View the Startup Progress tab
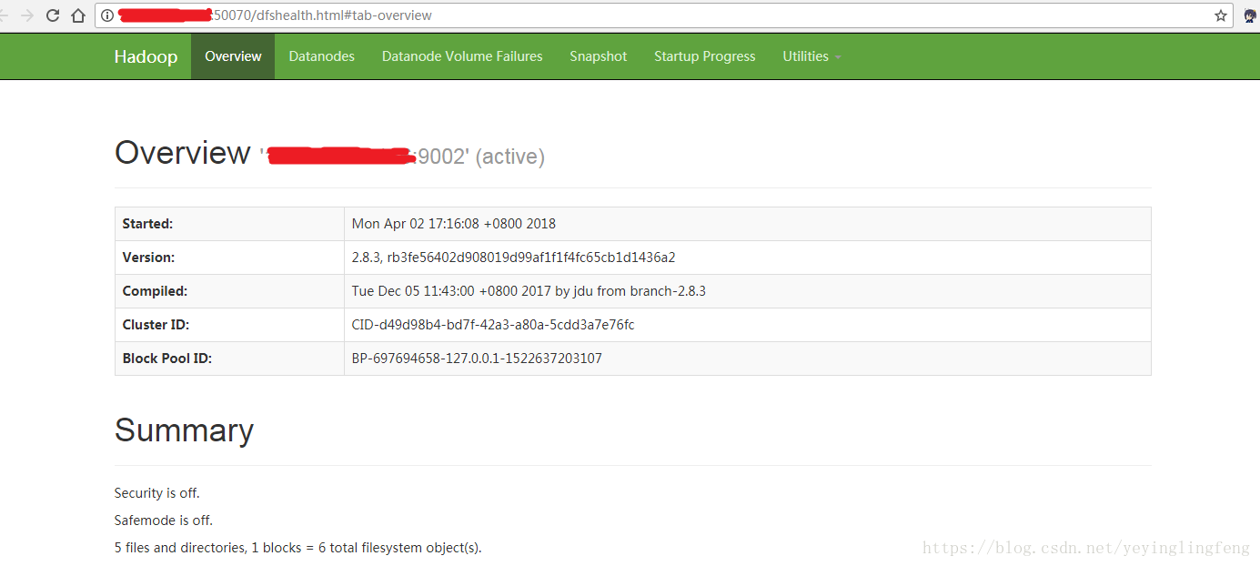This screenshot has width=1260, height=566. 705,56
